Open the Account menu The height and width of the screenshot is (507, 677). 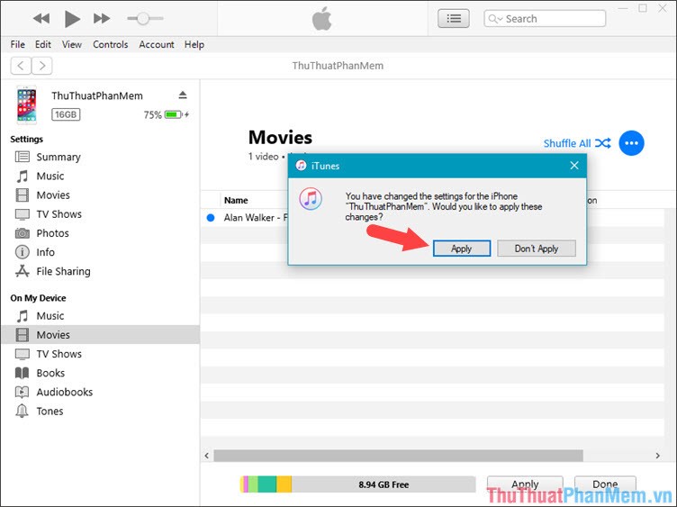(x=157, y=44)
